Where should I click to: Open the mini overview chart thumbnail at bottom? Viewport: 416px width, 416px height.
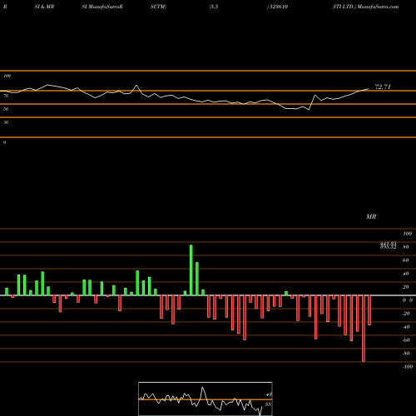point(206,399)
